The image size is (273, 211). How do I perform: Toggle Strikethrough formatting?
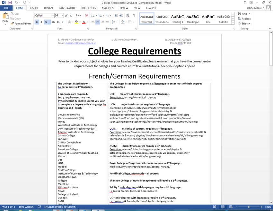click(53, 22)
